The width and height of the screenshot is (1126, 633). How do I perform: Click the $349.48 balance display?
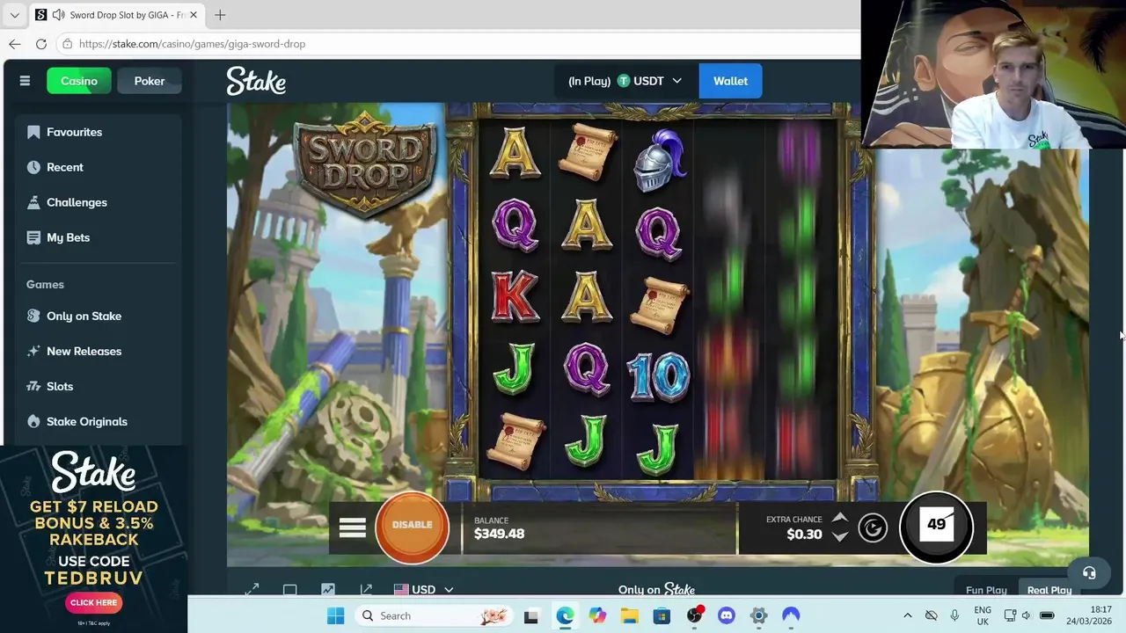click(x=499, y=534)
